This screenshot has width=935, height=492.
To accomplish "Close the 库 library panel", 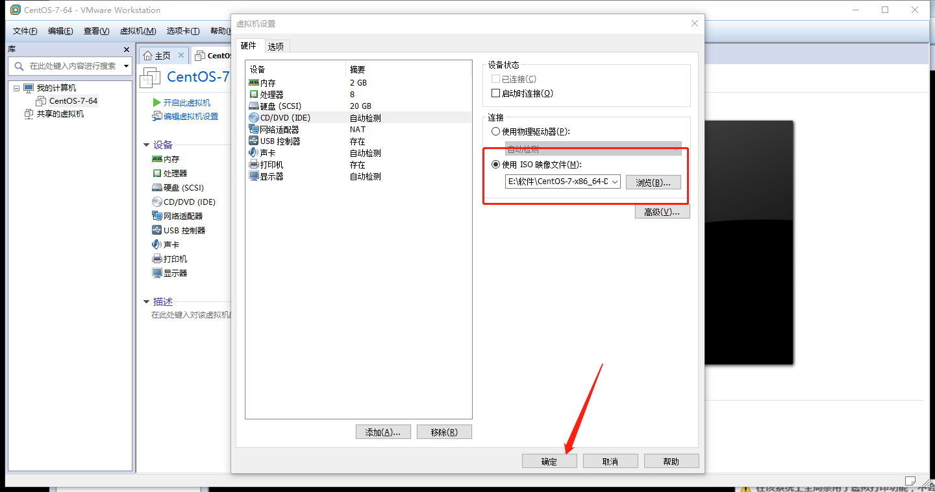I will [x=126, y=49].
